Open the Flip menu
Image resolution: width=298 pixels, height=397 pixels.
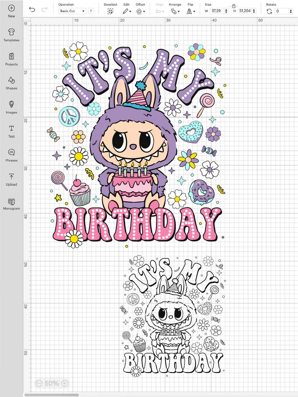[190, 12]
